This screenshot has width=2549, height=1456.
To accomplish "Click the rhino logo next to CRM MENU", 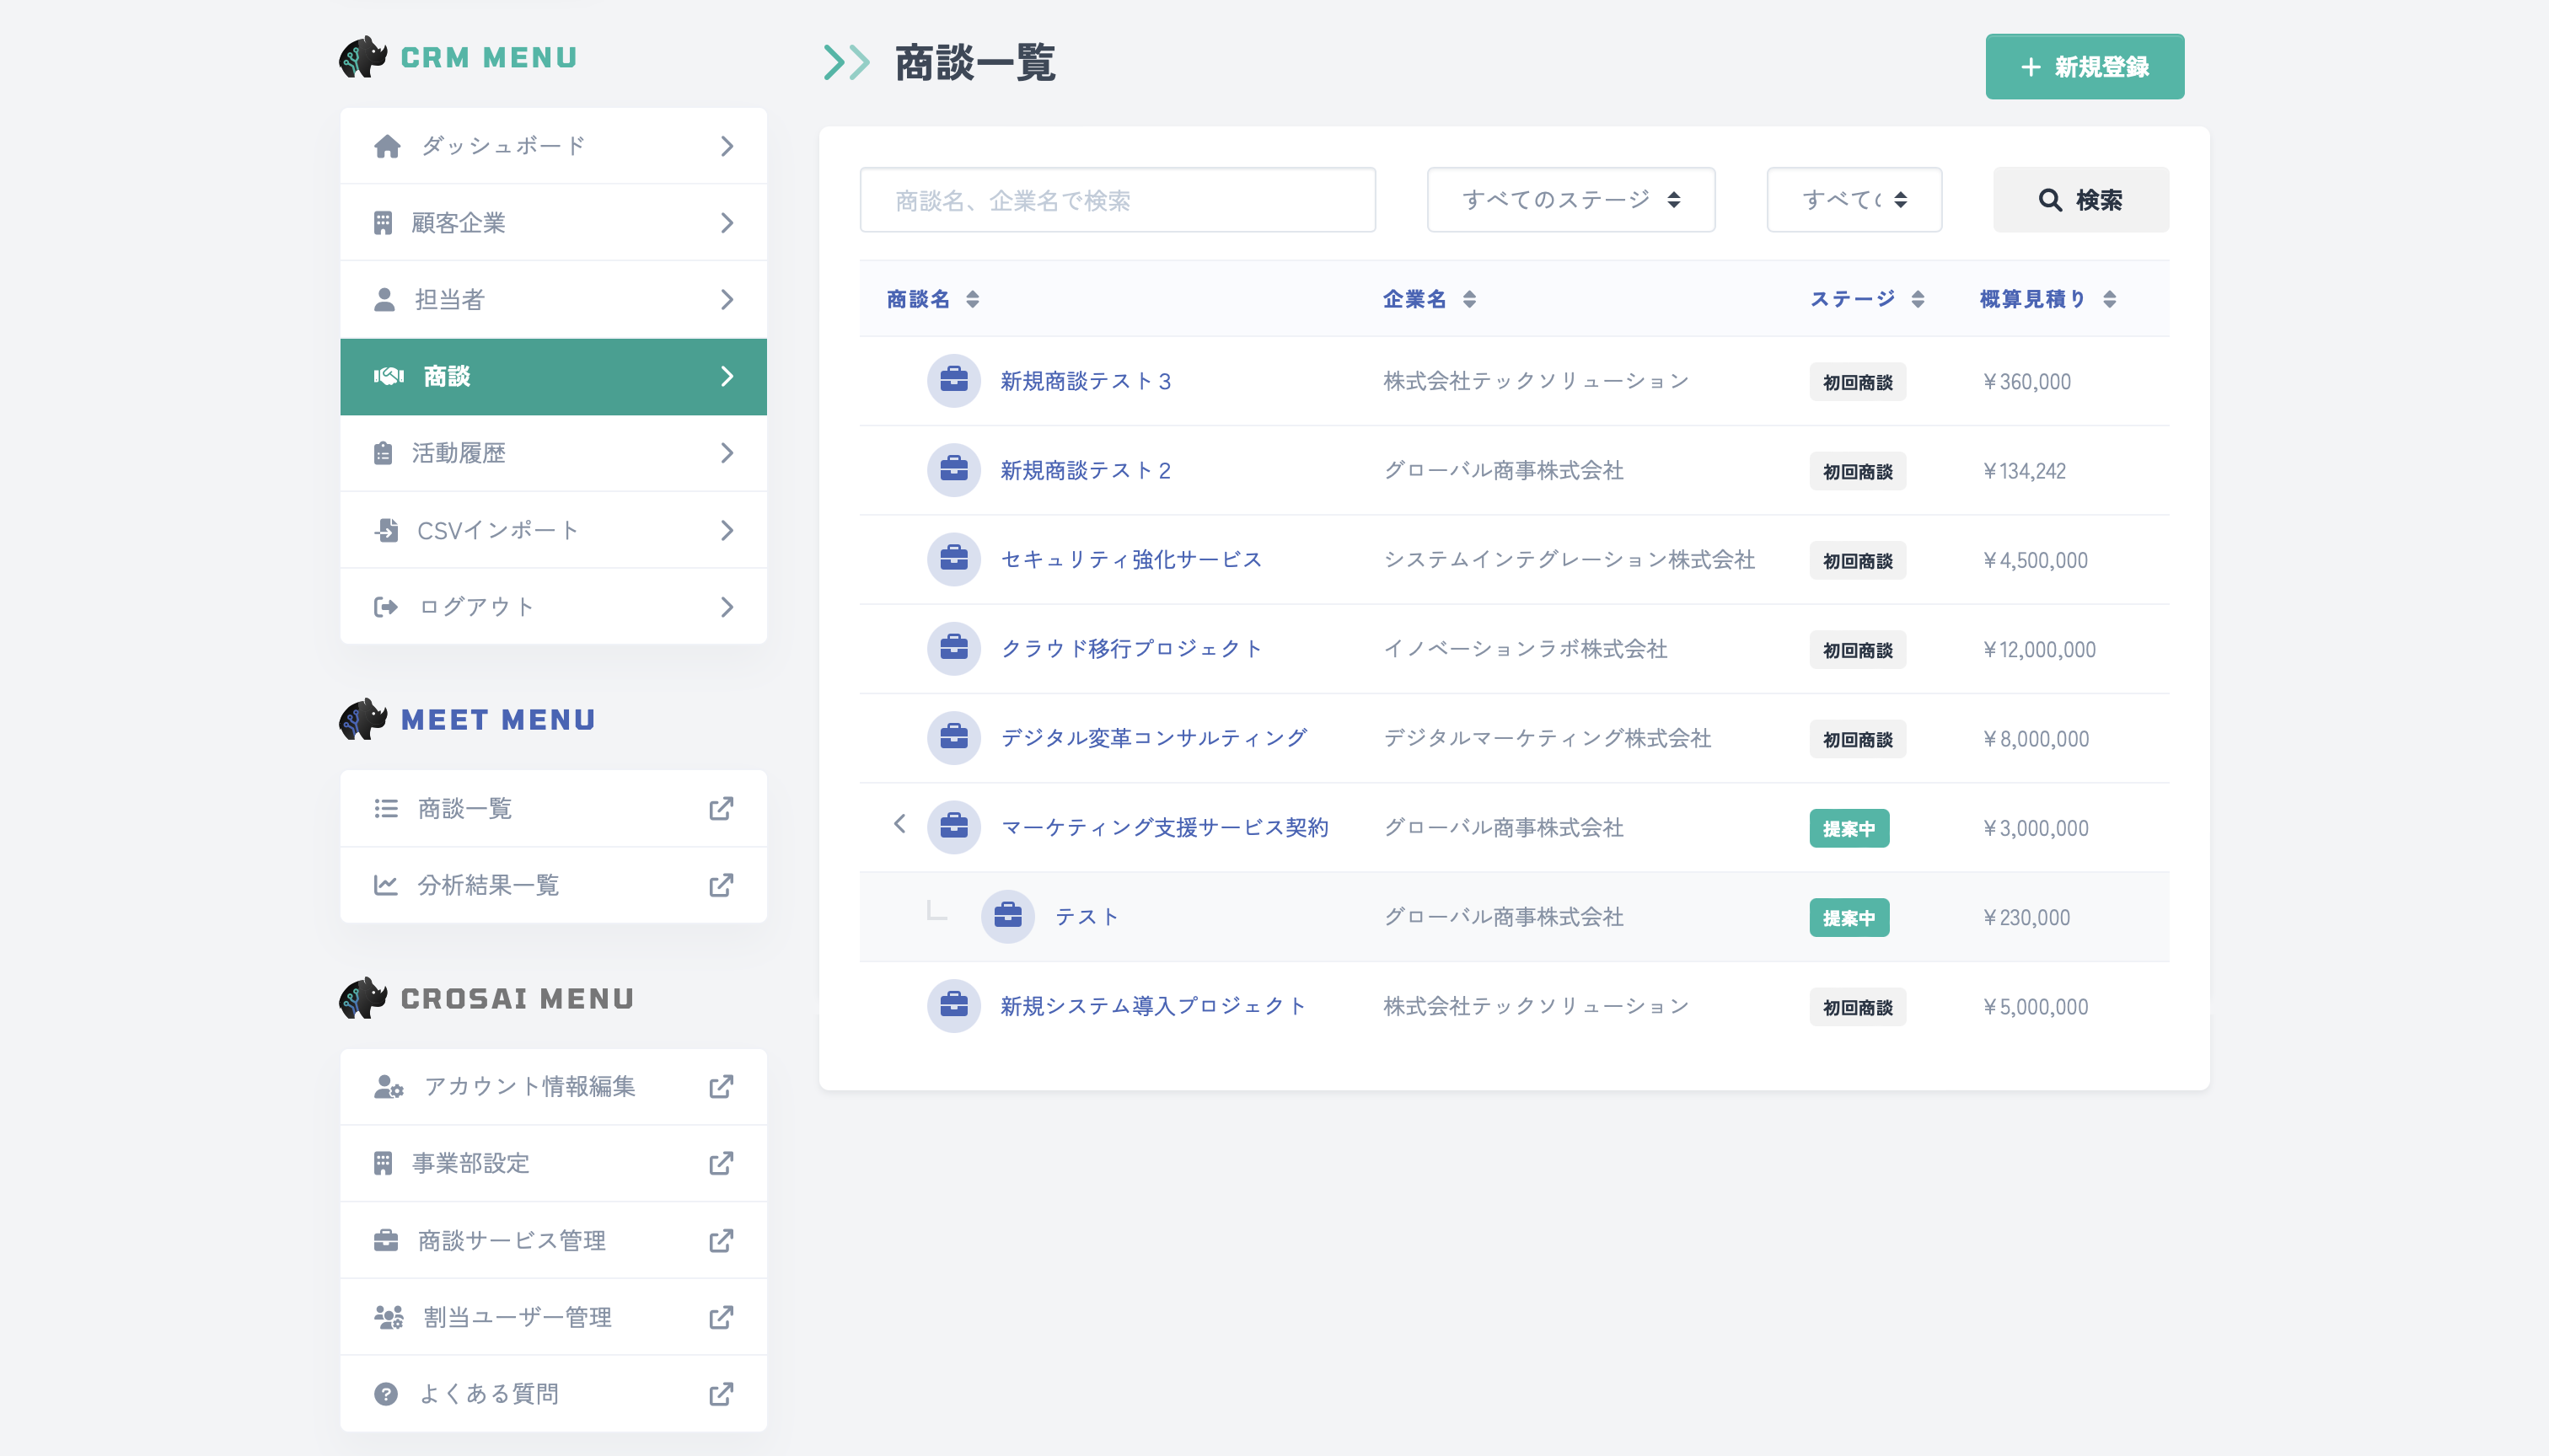I will coord(363,57).
